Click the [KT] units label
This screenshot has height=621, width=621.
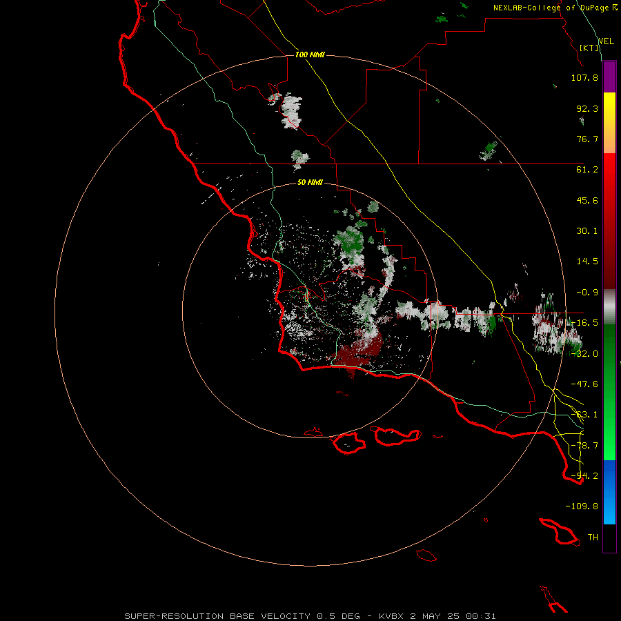click(x=589, y=48)
